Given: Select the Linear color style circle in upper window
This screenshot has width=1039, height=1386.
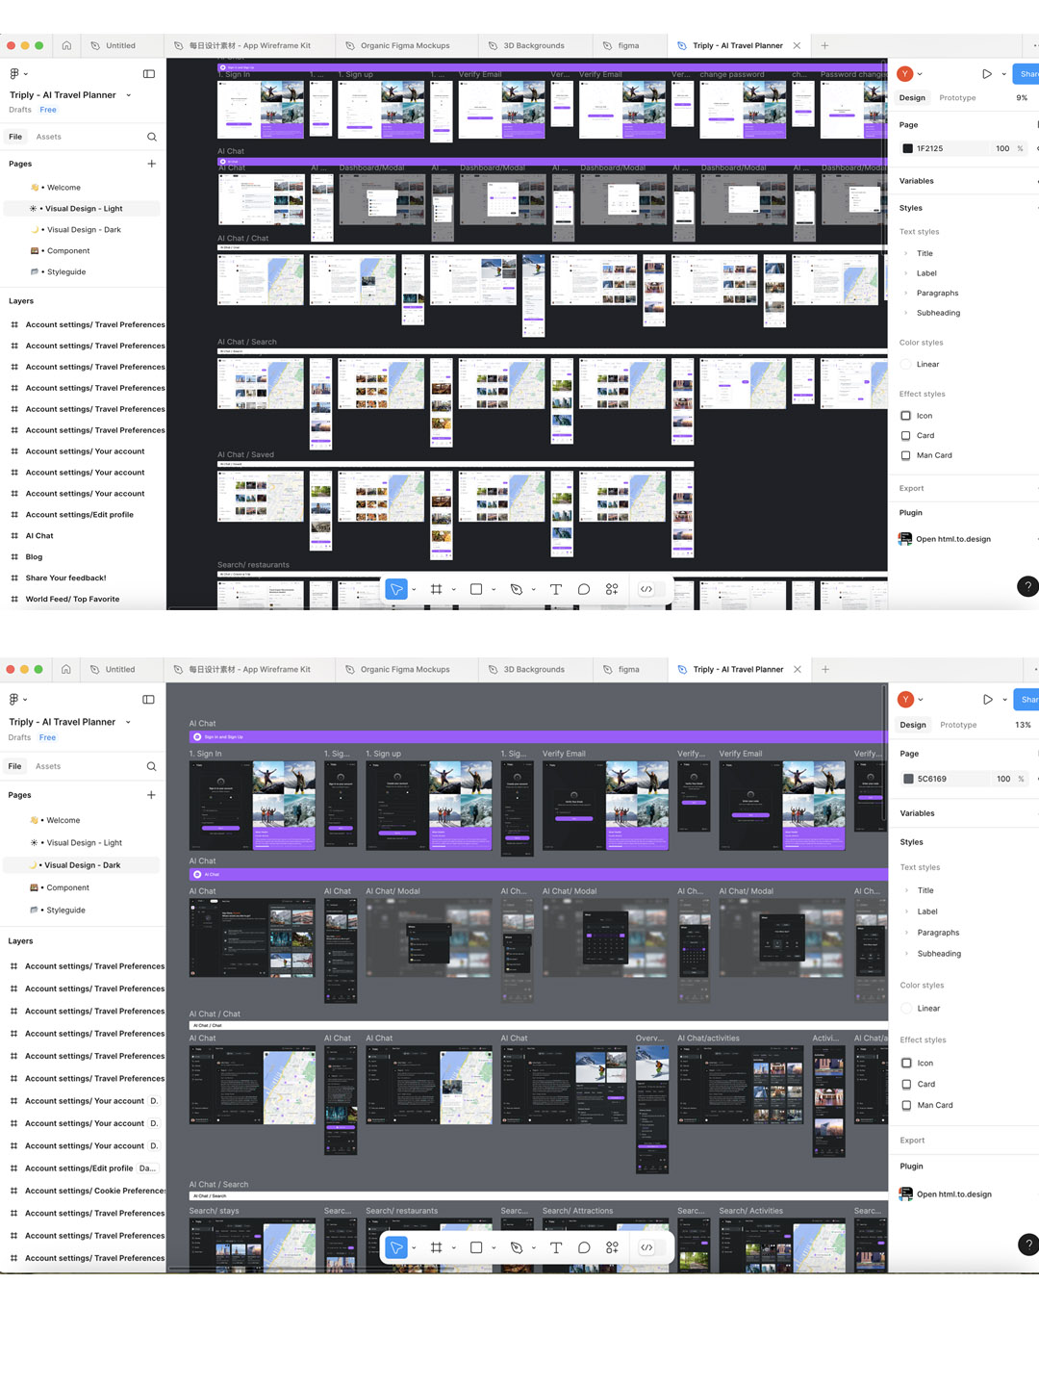Looking at the screenshot, I should [906, 364].
